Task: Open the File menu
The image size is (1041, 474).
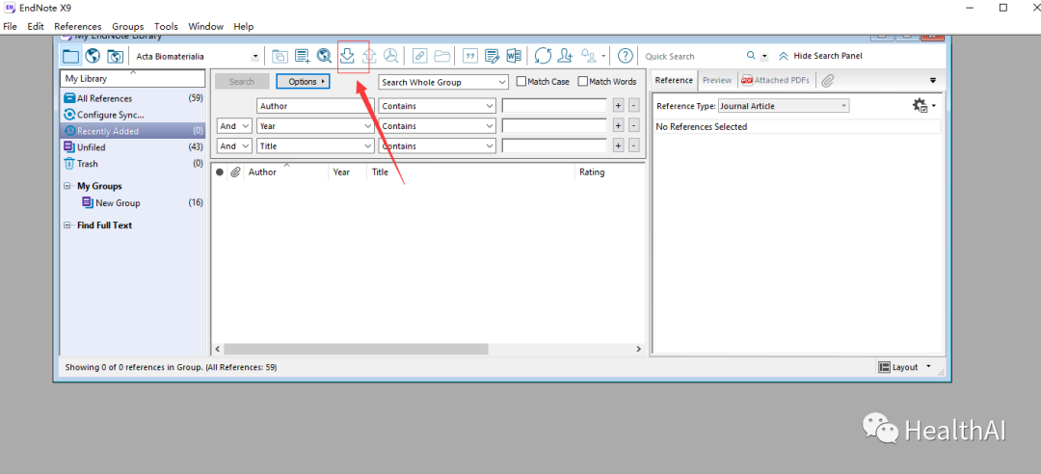Action: (10, 27)
